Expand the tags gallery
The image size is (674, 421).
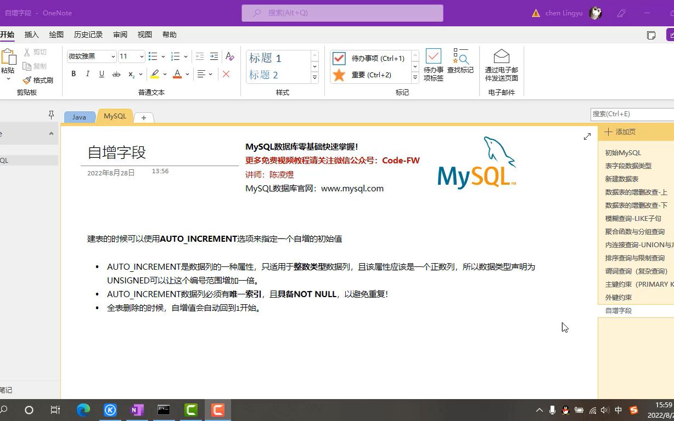pos(415,77)
